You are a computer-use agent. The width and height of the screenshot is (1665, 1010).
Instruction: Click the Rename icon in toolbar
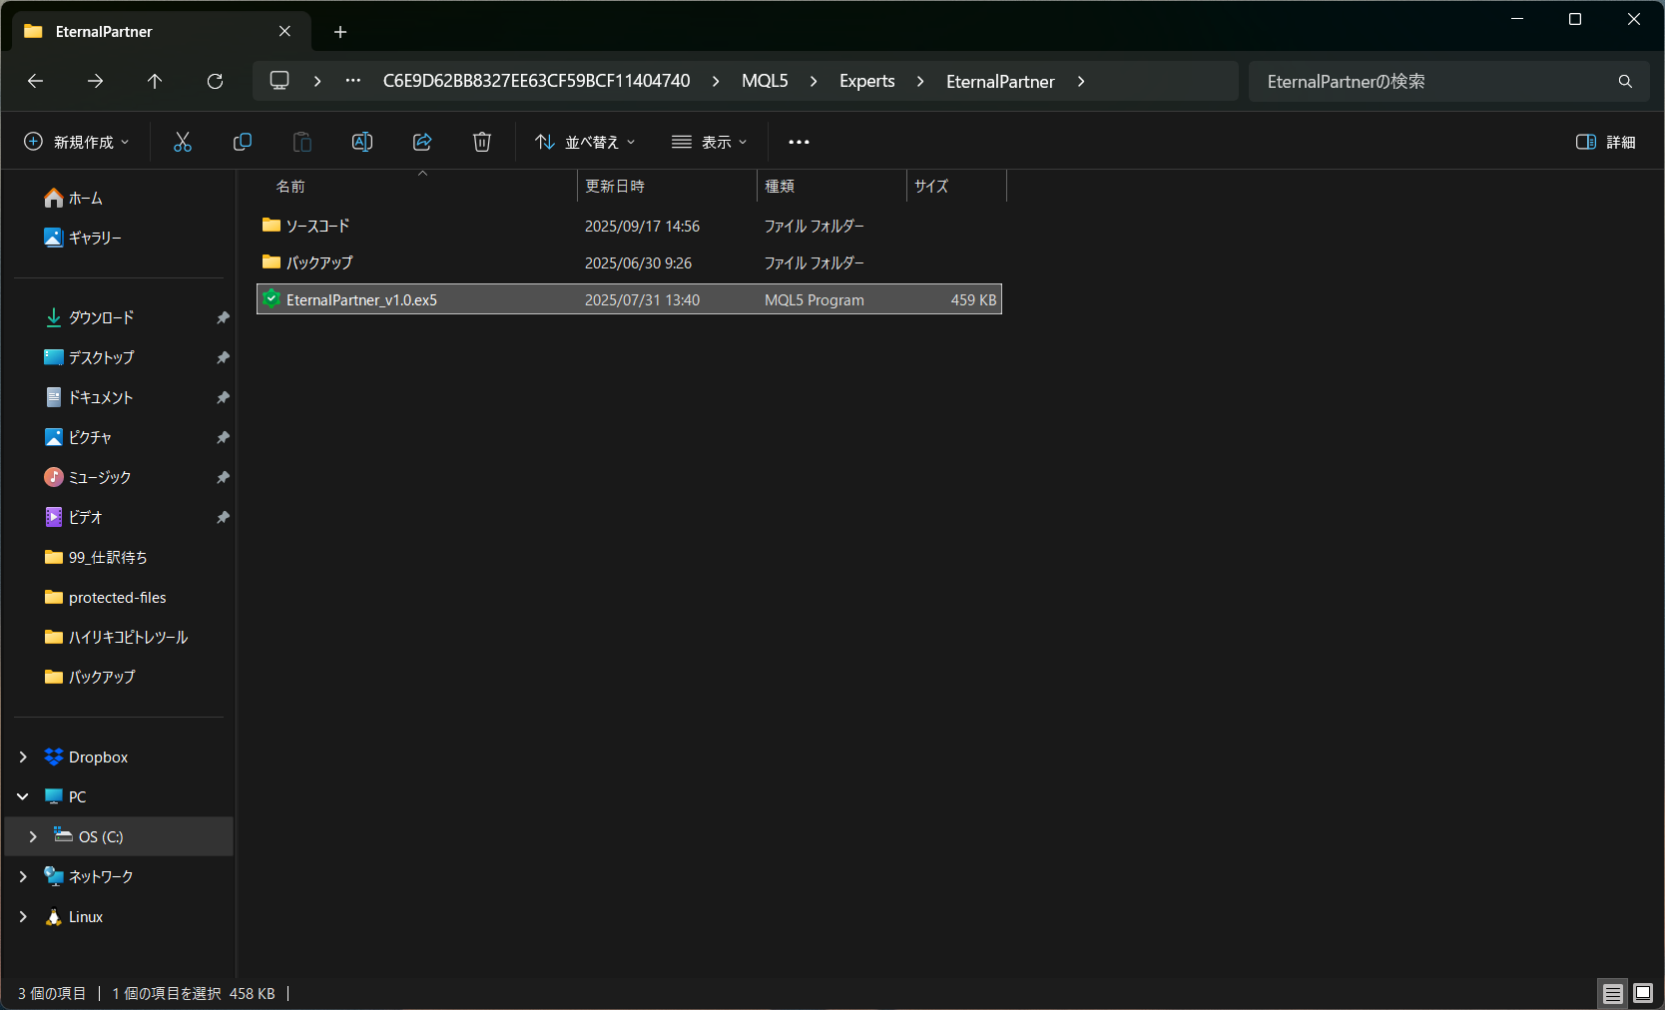(x=362, y=142)
